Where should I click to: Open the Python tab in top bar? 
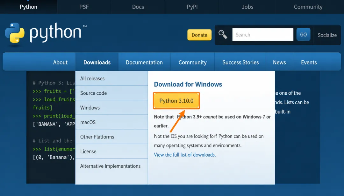click(x=29, y=7)
